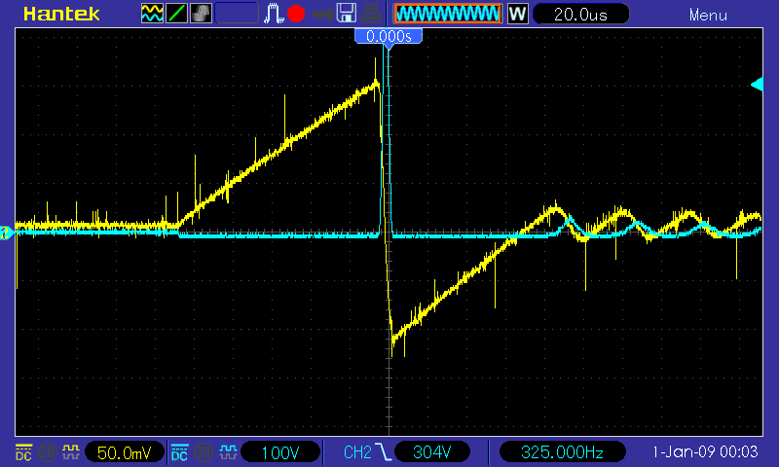This screenshot has width=779, height=467.
Task: Click the red record indicator dot
Action: coord(296,14)
